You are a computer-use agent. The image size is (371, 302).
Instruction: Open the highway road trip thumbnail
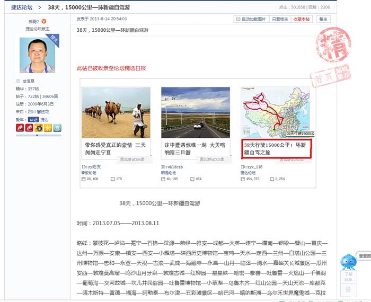point(196,112)
